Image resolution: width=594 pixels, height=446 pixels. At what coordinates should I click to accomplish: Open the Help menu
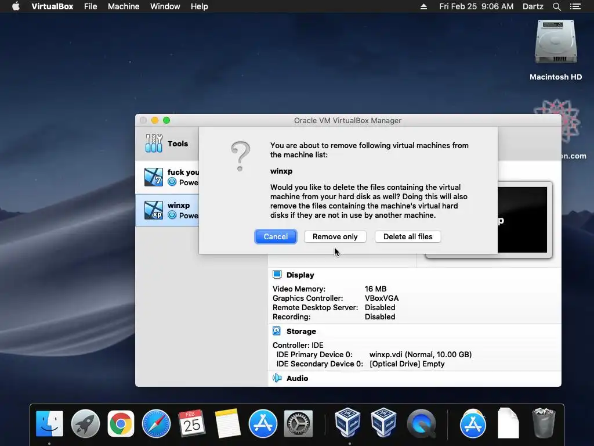200,6
